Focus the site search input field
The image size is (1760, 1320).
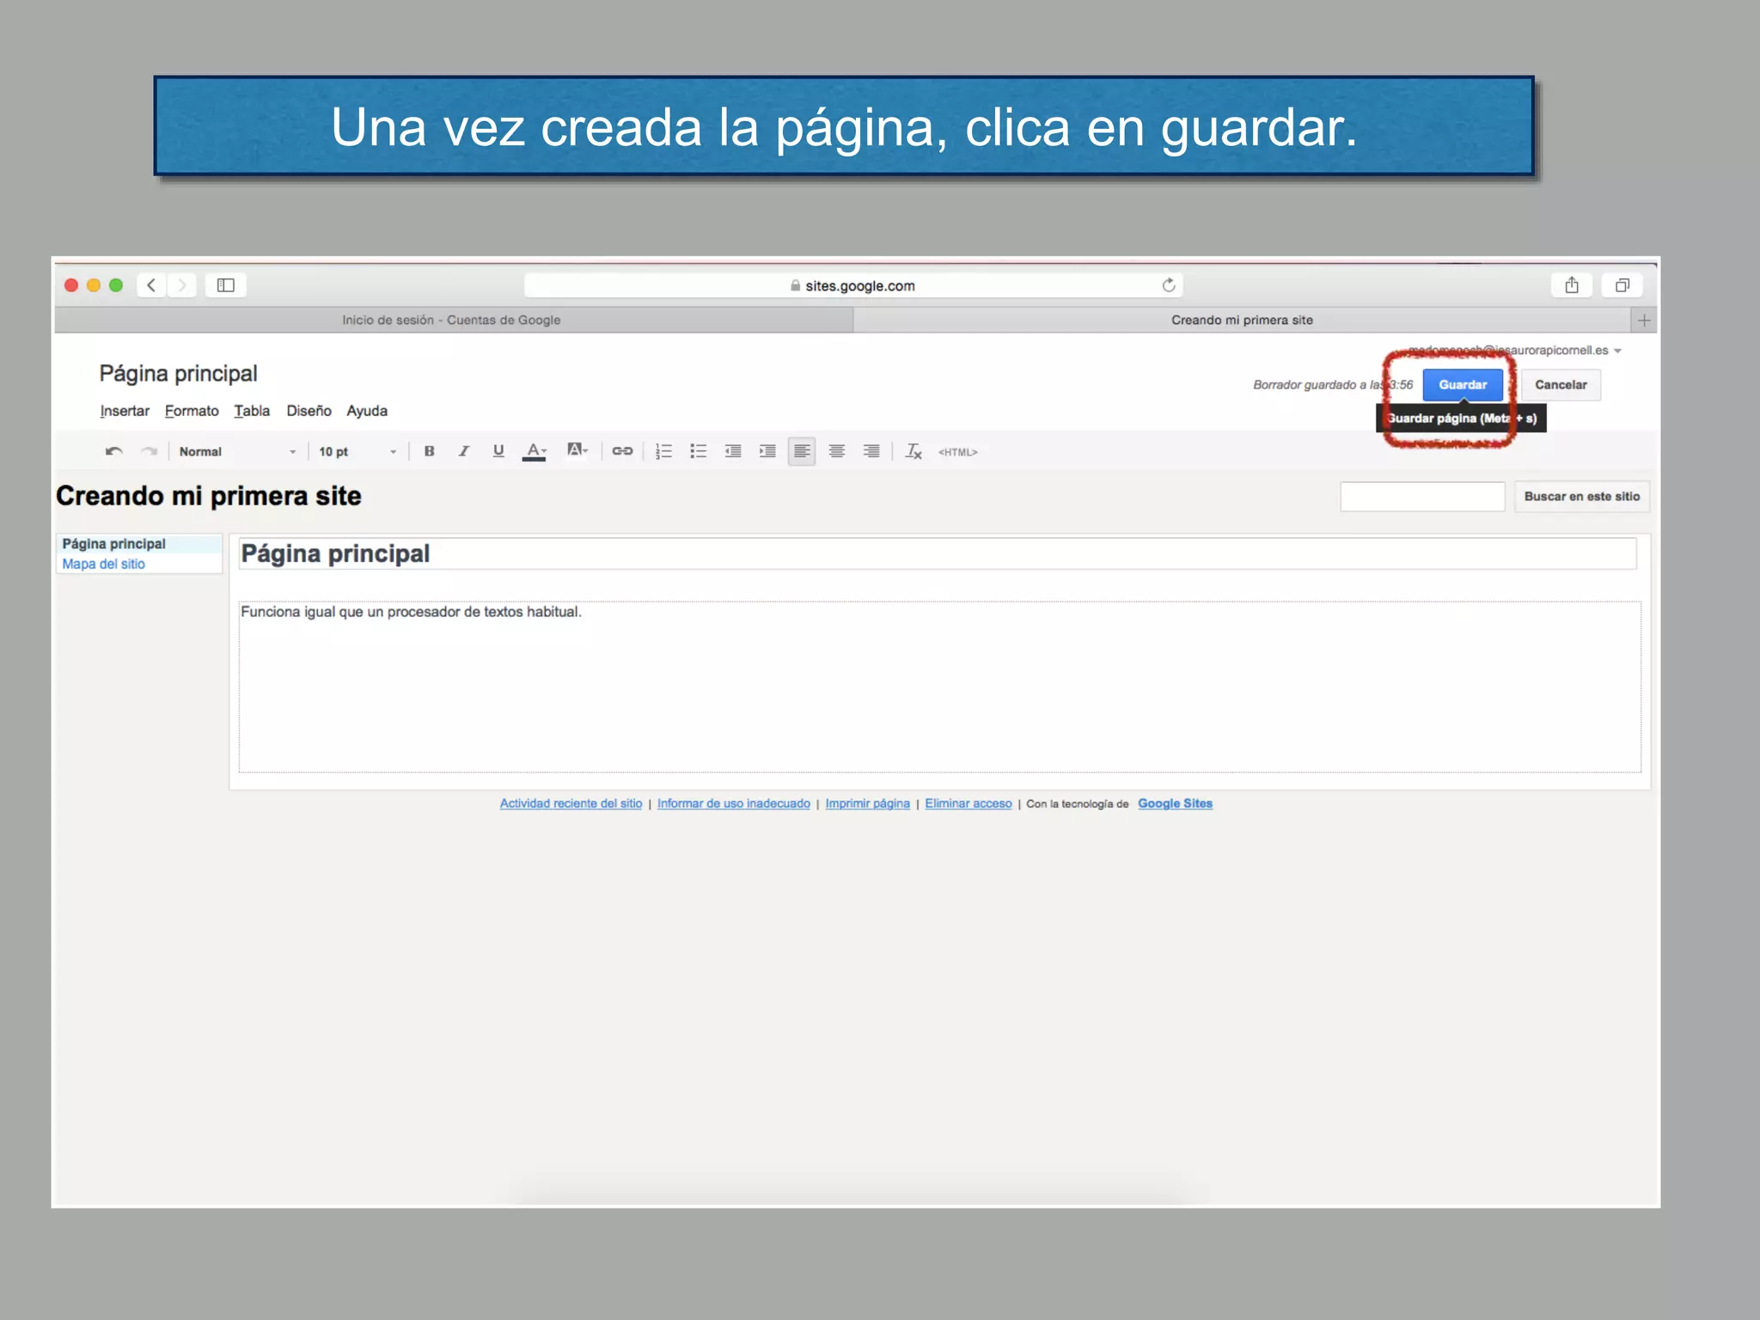[1422, 497]
